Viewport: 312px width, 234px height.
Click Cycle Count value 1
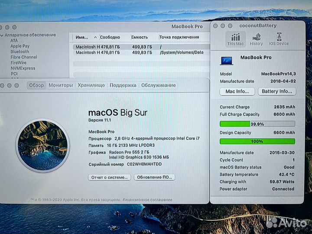(x=293, y=160)
